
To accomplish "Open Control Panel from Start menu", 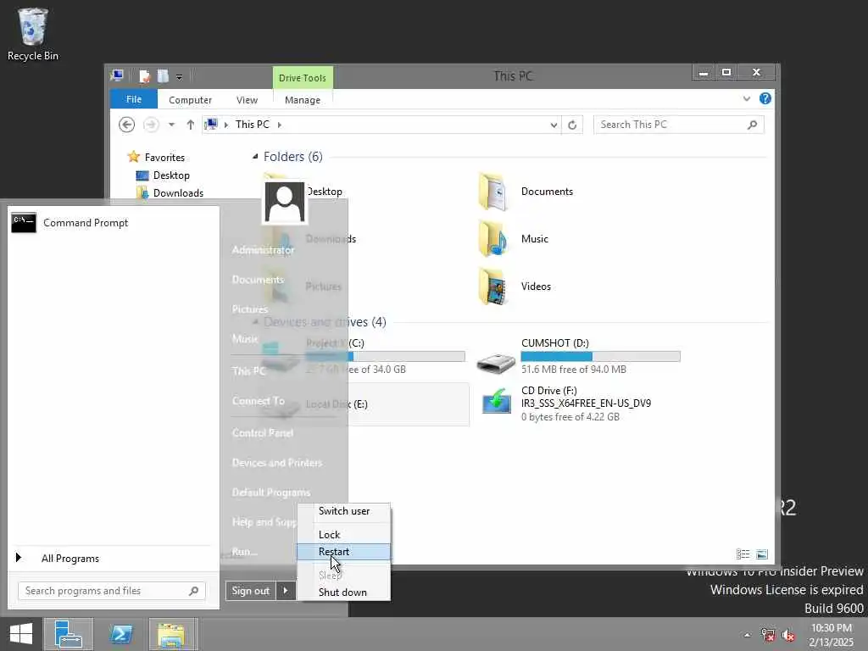I will 263,433.
